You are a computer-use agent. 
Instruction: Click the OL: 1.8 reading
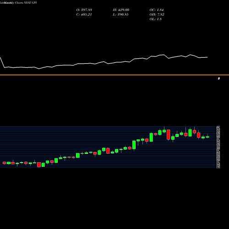tap(156, 19)
